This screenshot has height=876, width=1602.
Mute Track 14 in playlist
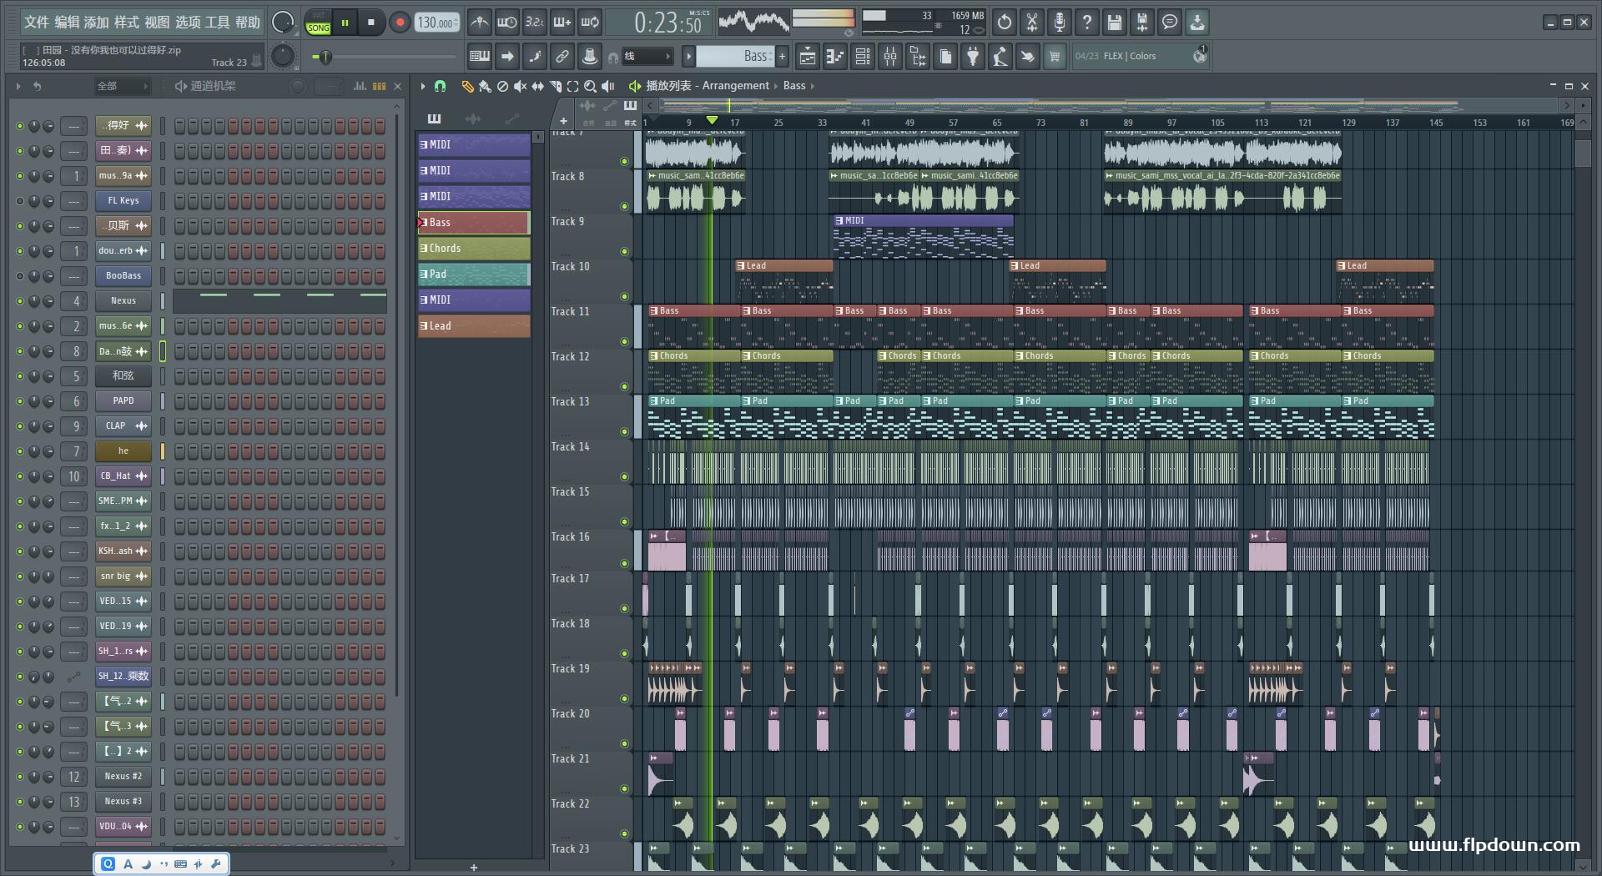624,477
